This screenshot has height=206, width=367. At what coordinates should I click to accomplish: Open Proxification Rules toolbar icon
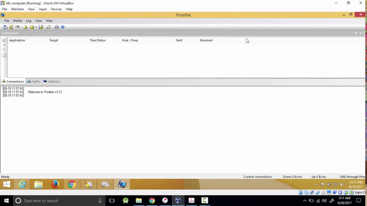pyautogui.click(x=11, y=27)
